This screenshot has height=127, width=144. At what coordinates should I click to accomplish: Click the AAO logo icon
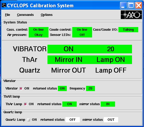pos(131,15)
